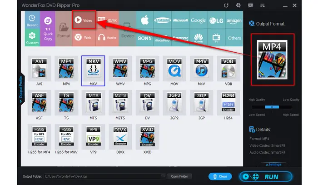The height and width of the screenshot is (185, 318).
Task: Select the 1:1 Quick Copy option
Action: (x=48, y=29)
